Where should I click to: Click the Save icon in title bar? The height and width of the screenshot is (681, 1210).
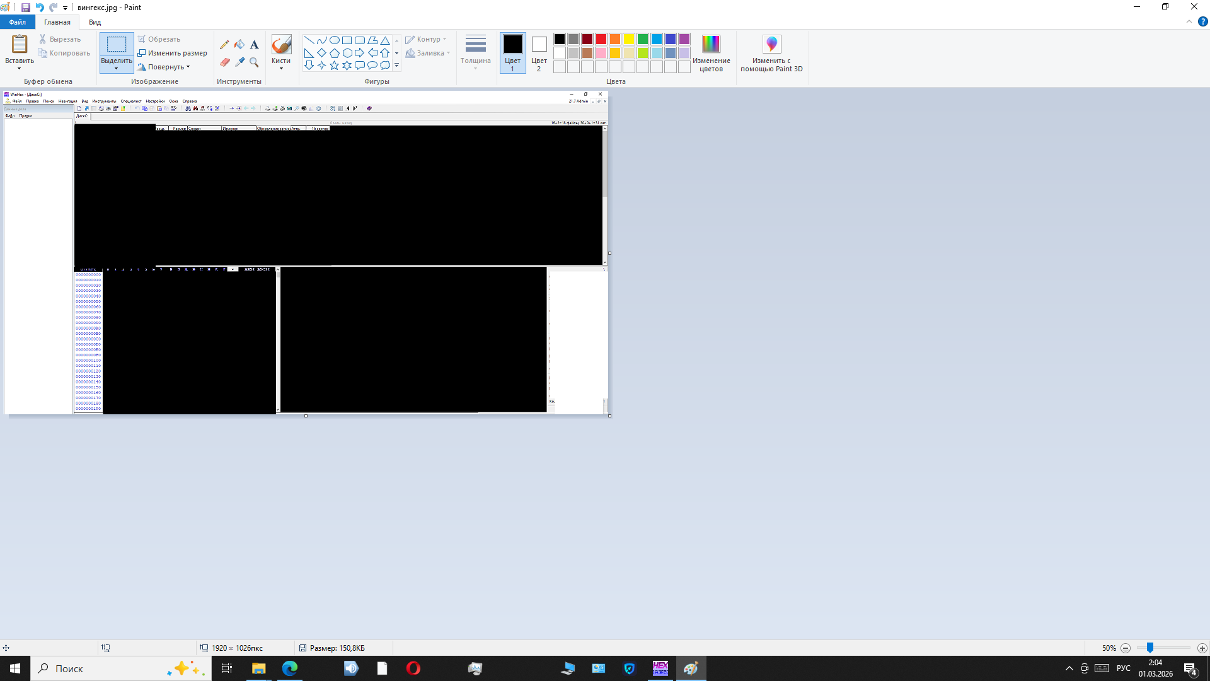point(26,8)
